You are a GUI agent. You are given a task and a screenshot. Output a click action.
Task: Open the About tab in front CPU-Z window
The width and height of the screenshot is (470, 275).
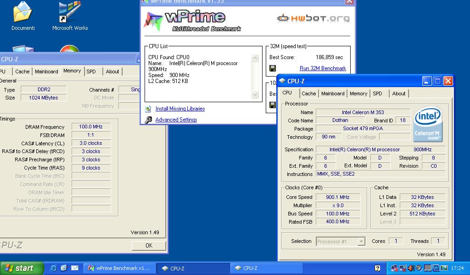click(x=399, y=93)
